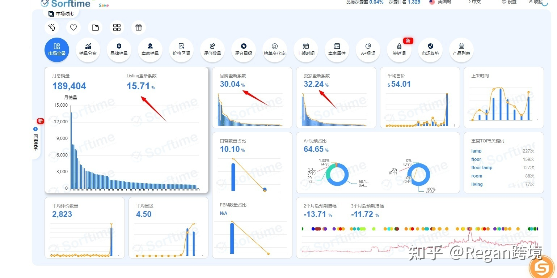The height and width of the screenshot is (278, 557).
Task: Open 设置 settings
Action: 509,2
